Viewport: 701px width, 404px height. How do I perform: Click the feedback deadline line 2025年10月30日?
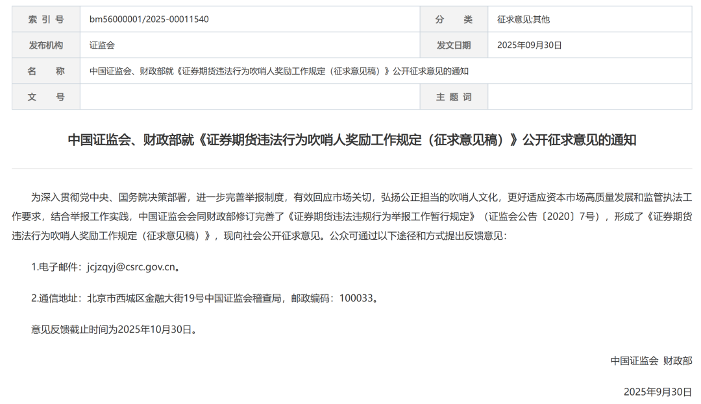[114, 329]
